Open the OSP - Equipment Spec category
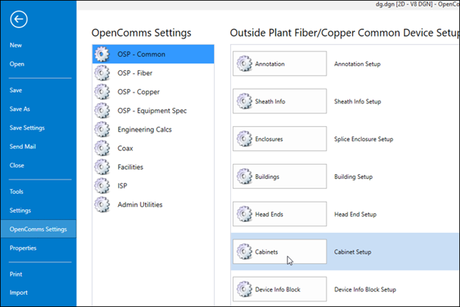Viewport: 460px width, 307px height. tap(153, 111)
